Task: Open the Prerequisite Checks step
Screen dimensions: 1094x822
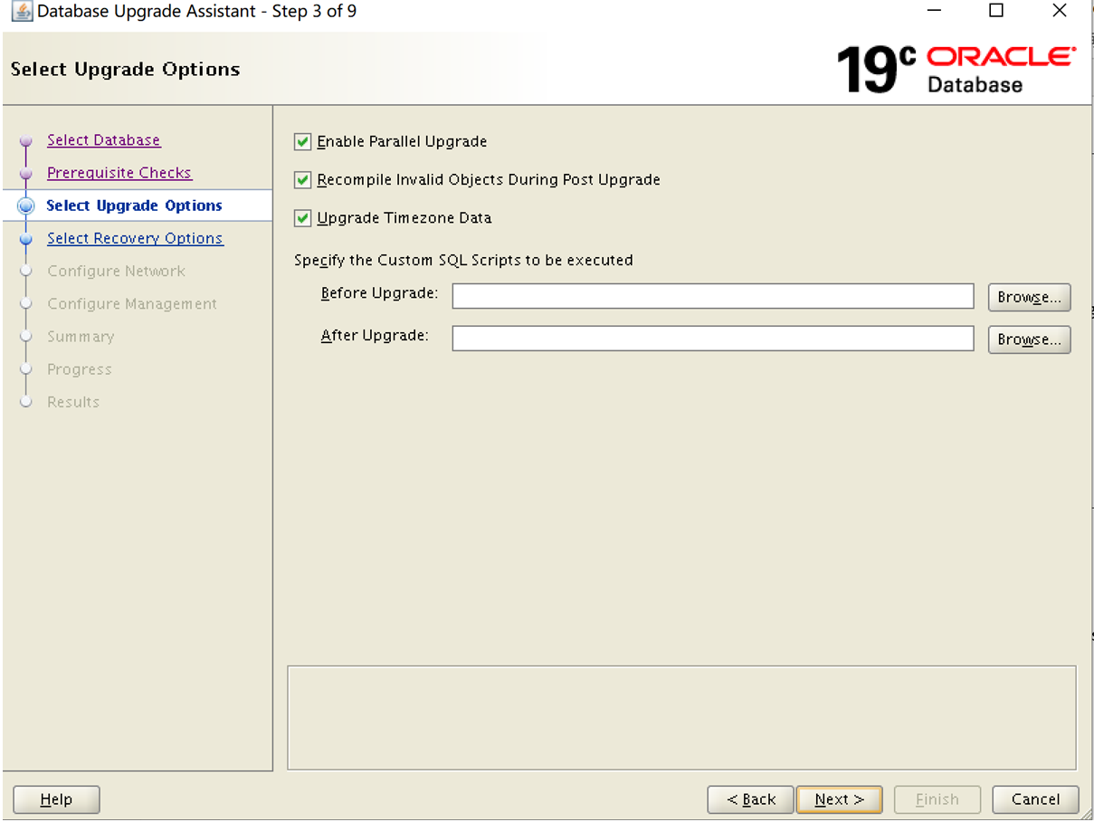Action: (x=119, y=173)
